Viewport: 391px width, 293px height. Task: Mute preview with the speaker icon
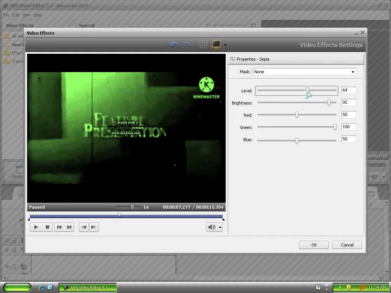tap(212, 227)
